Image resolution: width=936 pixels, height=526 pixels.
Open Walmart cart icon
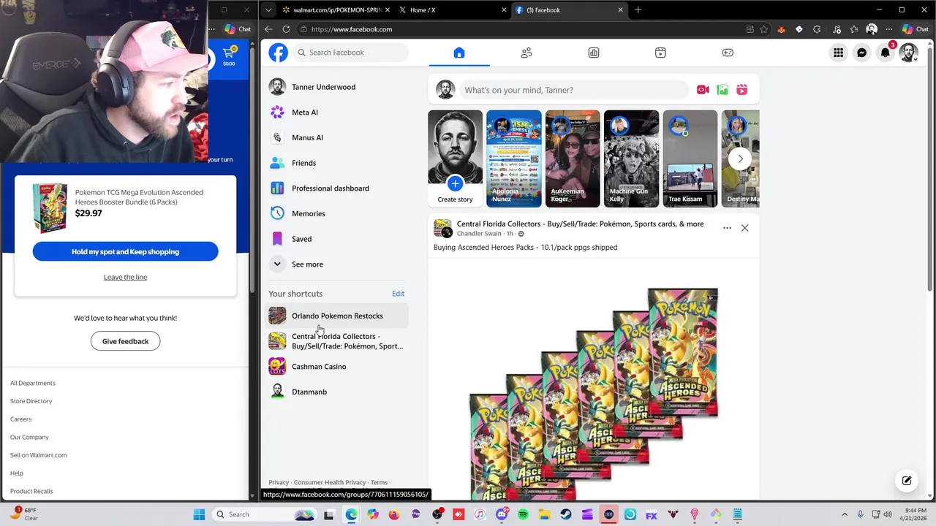tap(229, 57)
